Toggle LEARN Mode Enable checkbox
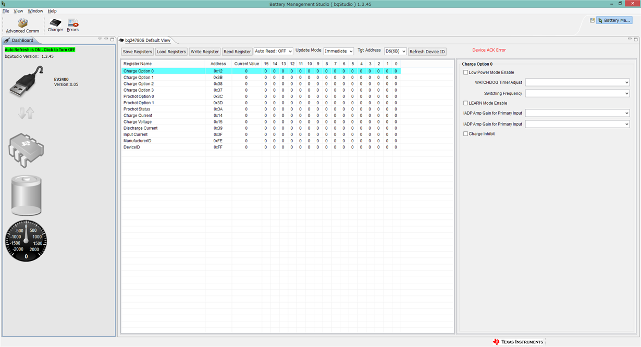 coord(466,103)
